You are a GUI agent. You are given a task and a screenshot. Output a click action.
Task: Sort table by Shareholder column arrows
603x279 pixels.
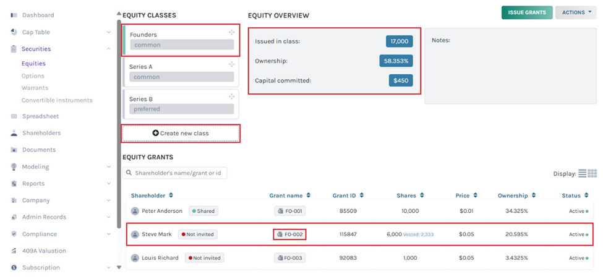point(171,195)
